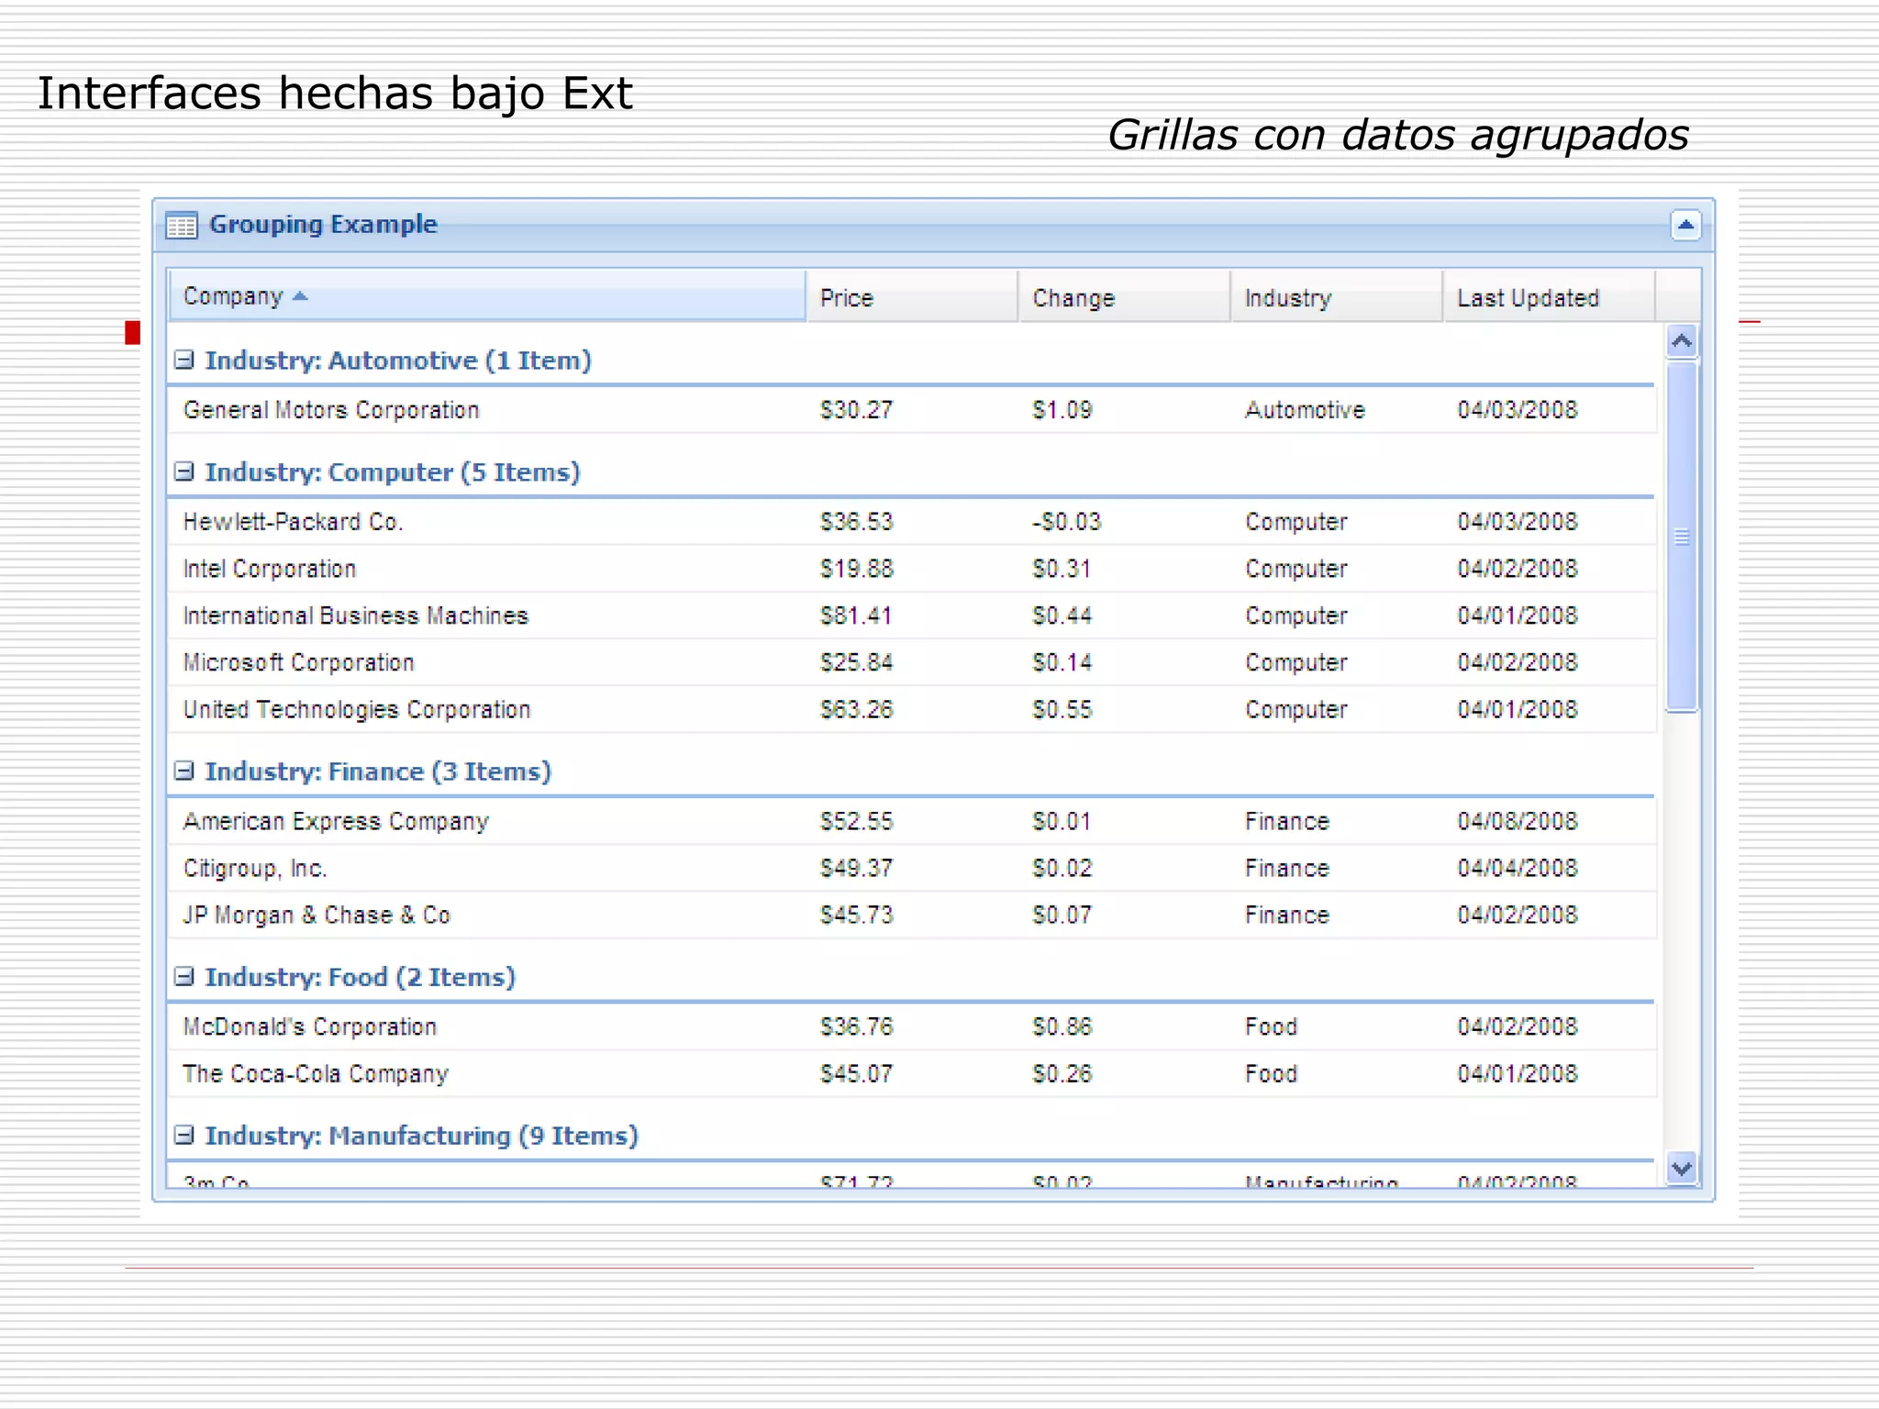Click the vertical scrollbar thumb
This screenshot has width=1879, height=1409.
[x=1682, y=537]
